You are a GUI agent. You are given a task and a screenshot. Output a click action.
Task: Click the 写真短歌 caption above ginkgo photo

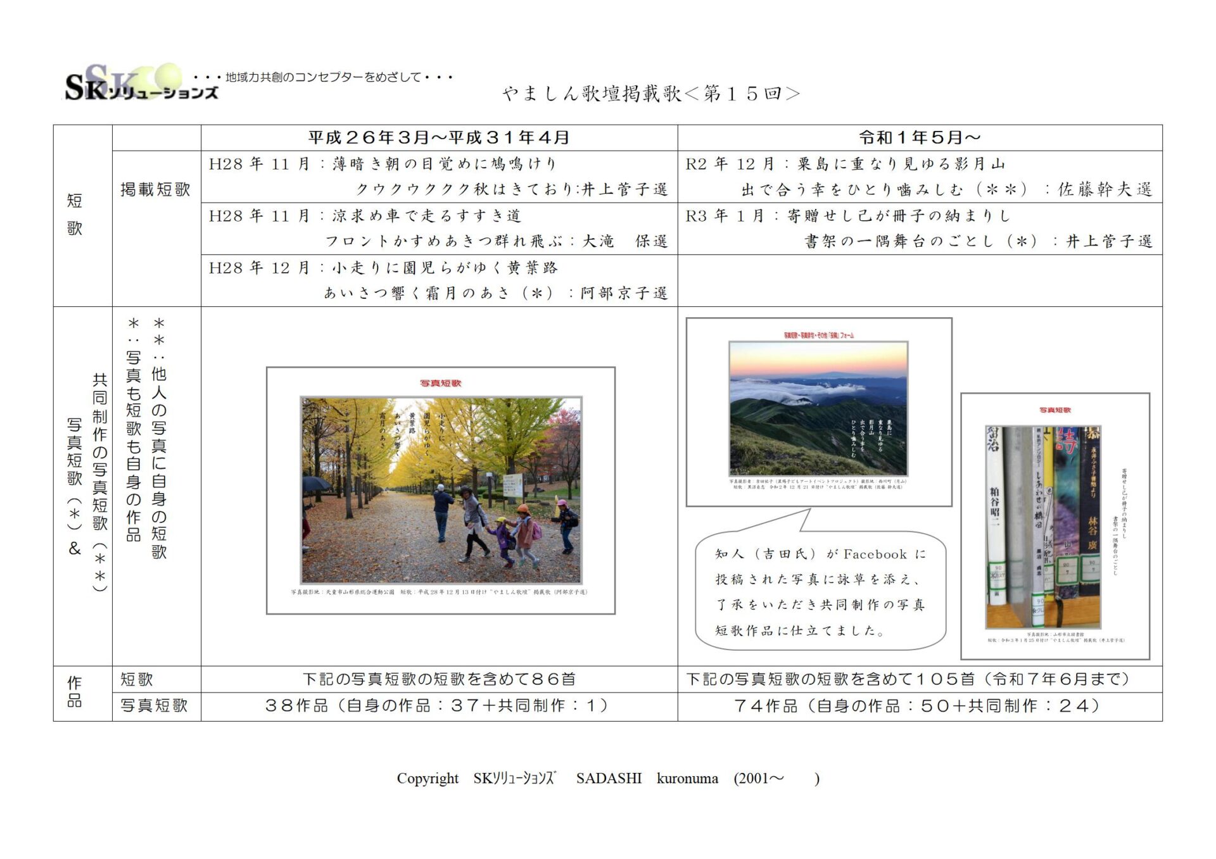click(441, 383)
